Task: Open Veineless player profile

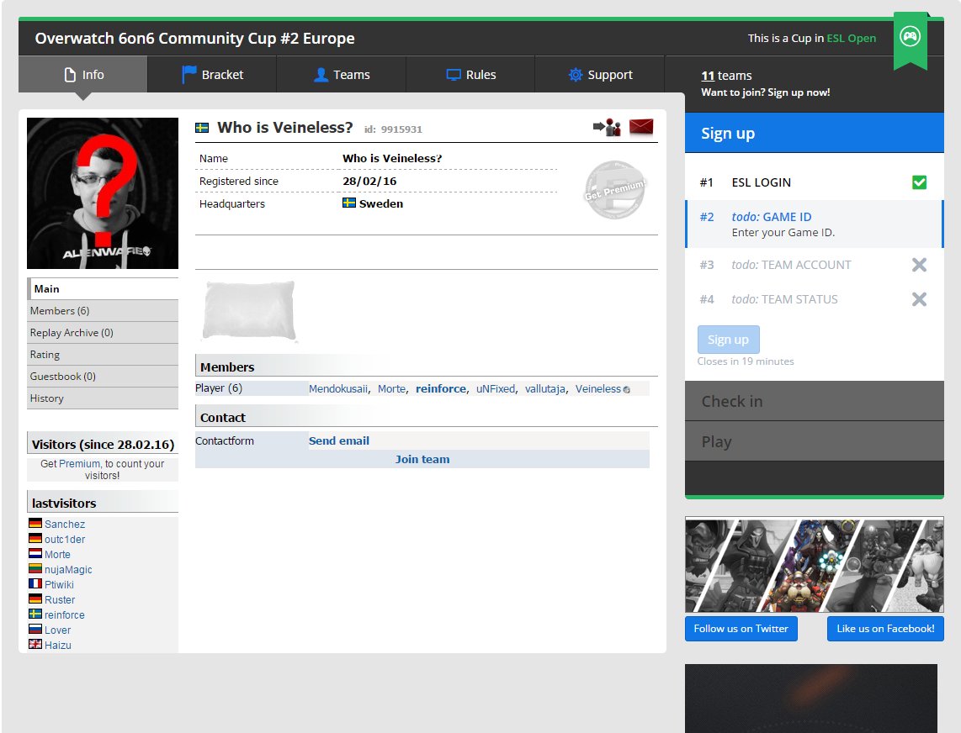Action: [x=598, y=389]
